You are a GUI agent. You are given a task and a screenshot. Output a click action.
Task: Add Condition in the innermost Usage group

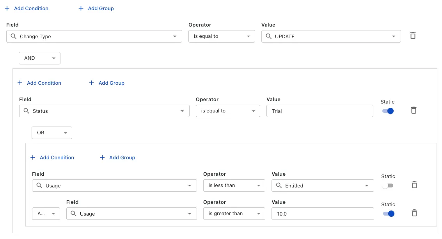(52, 157)
